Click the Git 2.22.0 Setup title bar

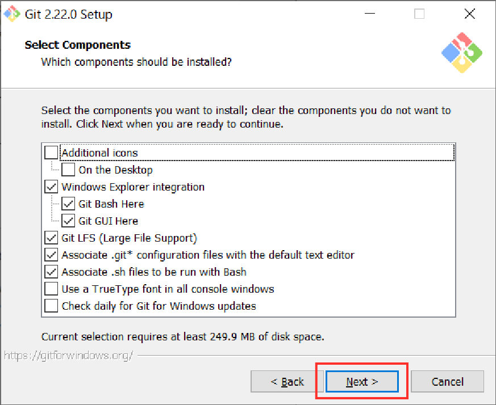(x=227, y=14)
